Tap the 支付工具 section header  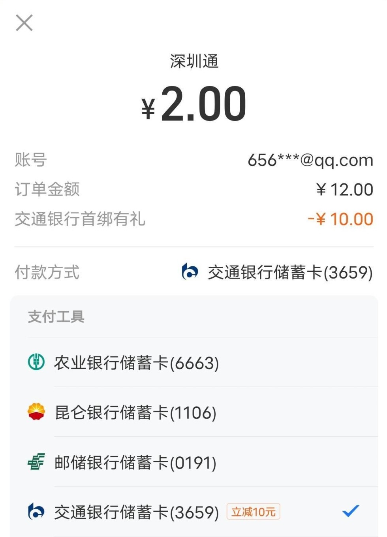pos(56,317)
